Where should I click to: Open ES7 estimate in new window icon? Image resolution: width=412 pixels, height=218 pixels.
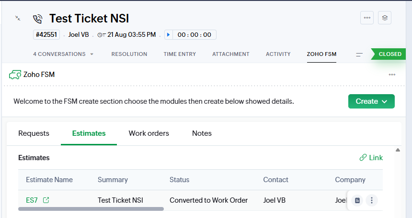click(x=46, y=200)
